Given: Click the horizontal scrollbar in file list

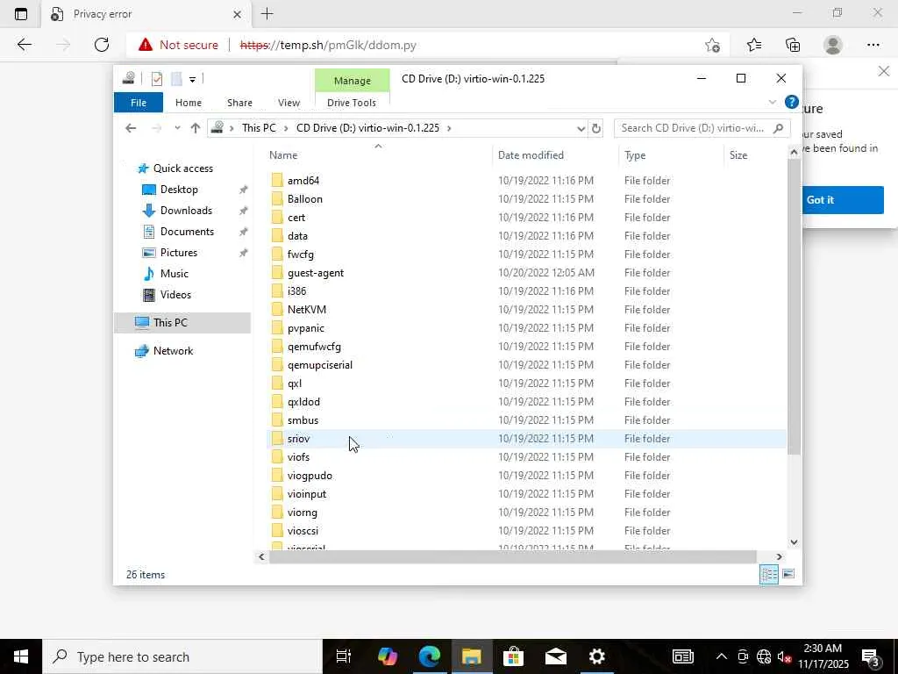Looking at the screenshot, I should click(x=513, y=556).
